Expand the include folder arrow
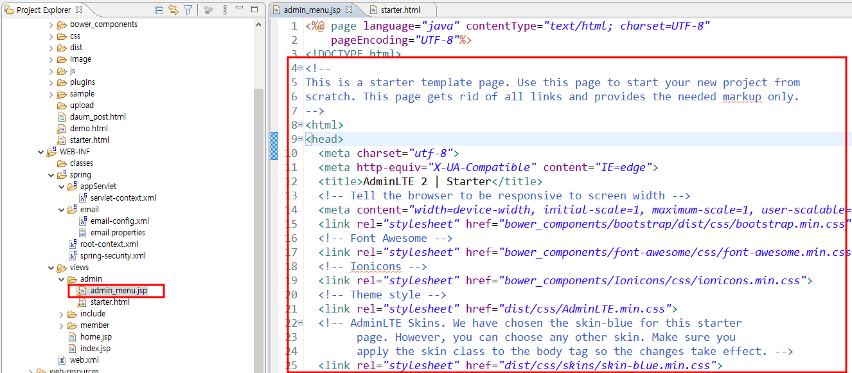This screenshot has width=852, height=373. 62,313
